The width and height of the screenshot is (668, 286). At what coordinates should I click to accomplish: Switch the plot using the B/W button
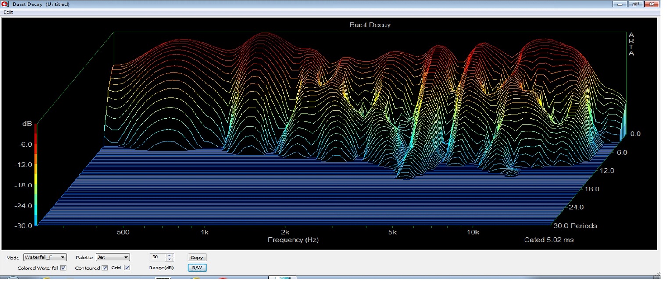[x=197, y=268]
